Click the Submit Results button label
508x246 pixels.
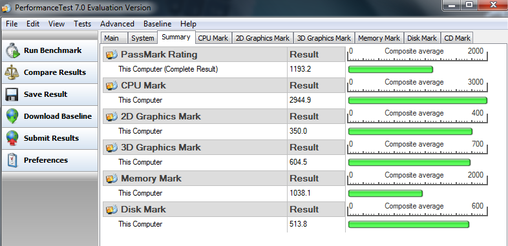point(51,138)
